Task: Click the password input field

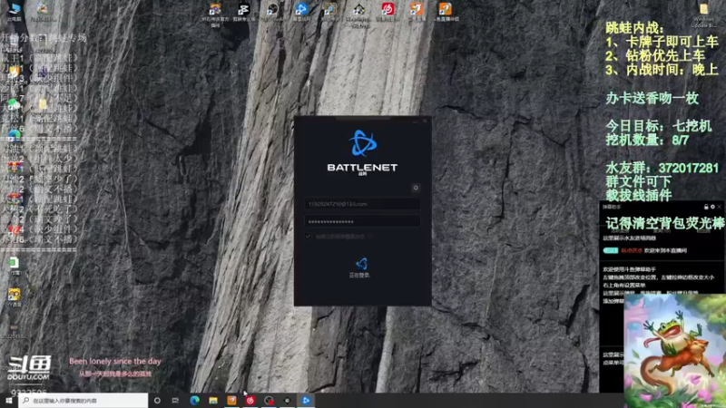Action: click(362, 221)
